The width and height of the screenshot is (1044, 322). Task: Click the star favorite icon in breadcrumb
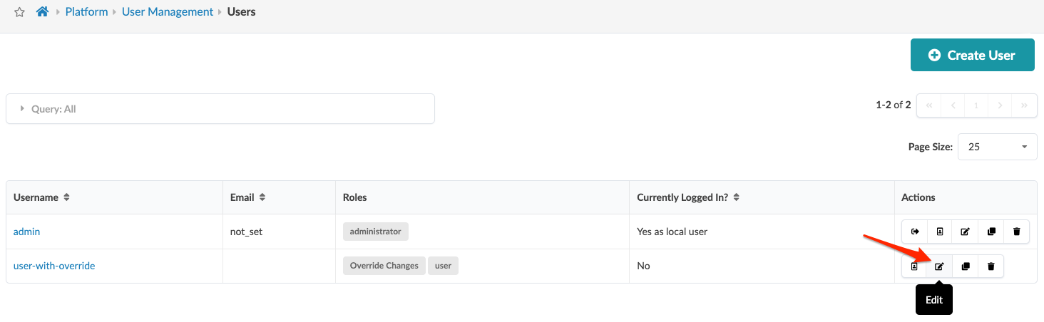pyautogui.click(x=20, y=12)
